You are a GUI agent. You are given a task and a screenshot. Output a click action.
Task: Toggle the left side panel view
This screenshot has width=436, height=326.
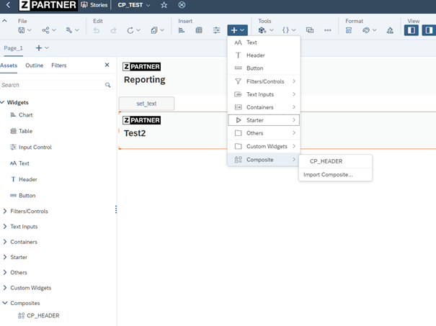(411, 30)
